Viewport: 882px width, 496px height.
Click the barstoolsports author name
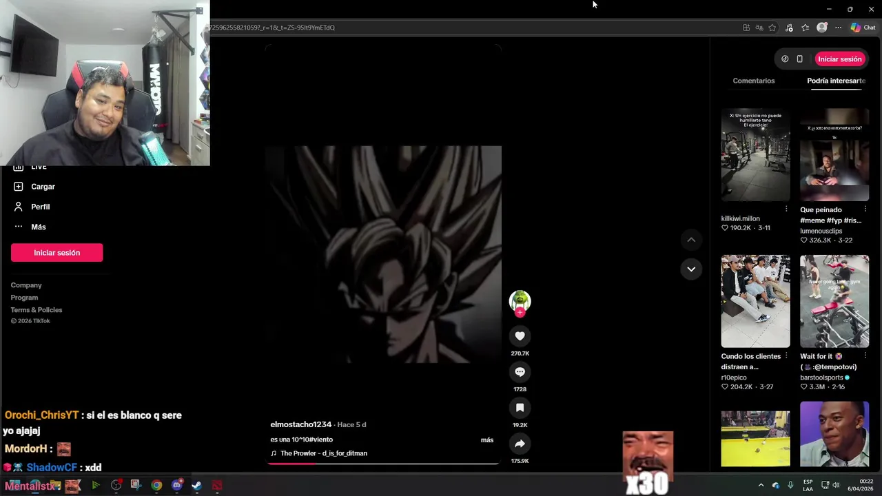pos(821,378)
